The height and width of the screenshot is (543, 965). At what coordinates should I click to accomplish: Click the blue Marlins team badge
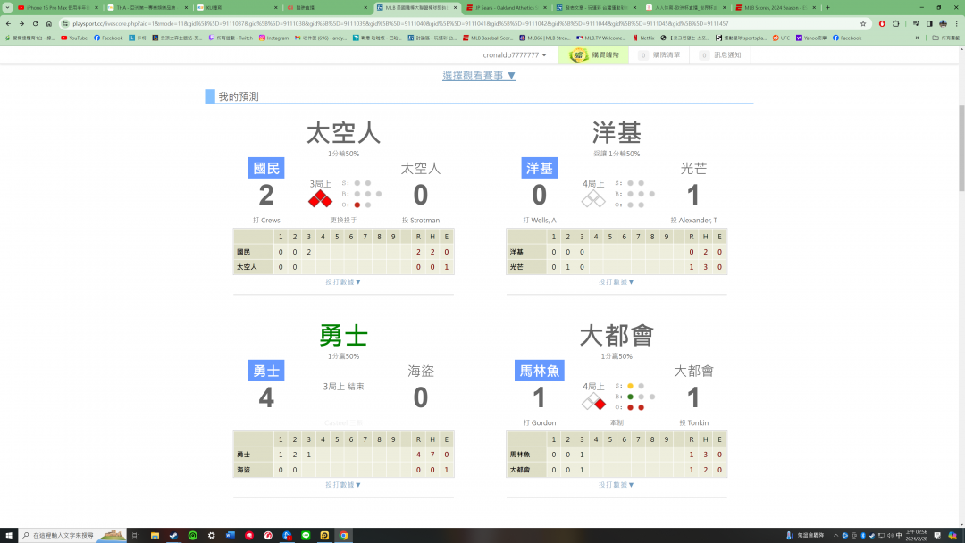coord(539,371)
